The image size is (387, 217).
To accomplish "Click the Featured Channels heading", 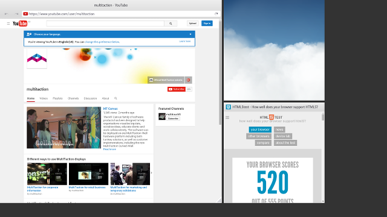I will tap(171, 108).
